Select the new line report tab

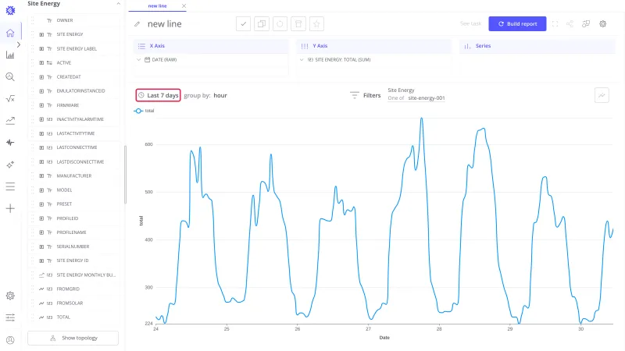(x=158, y=6)
